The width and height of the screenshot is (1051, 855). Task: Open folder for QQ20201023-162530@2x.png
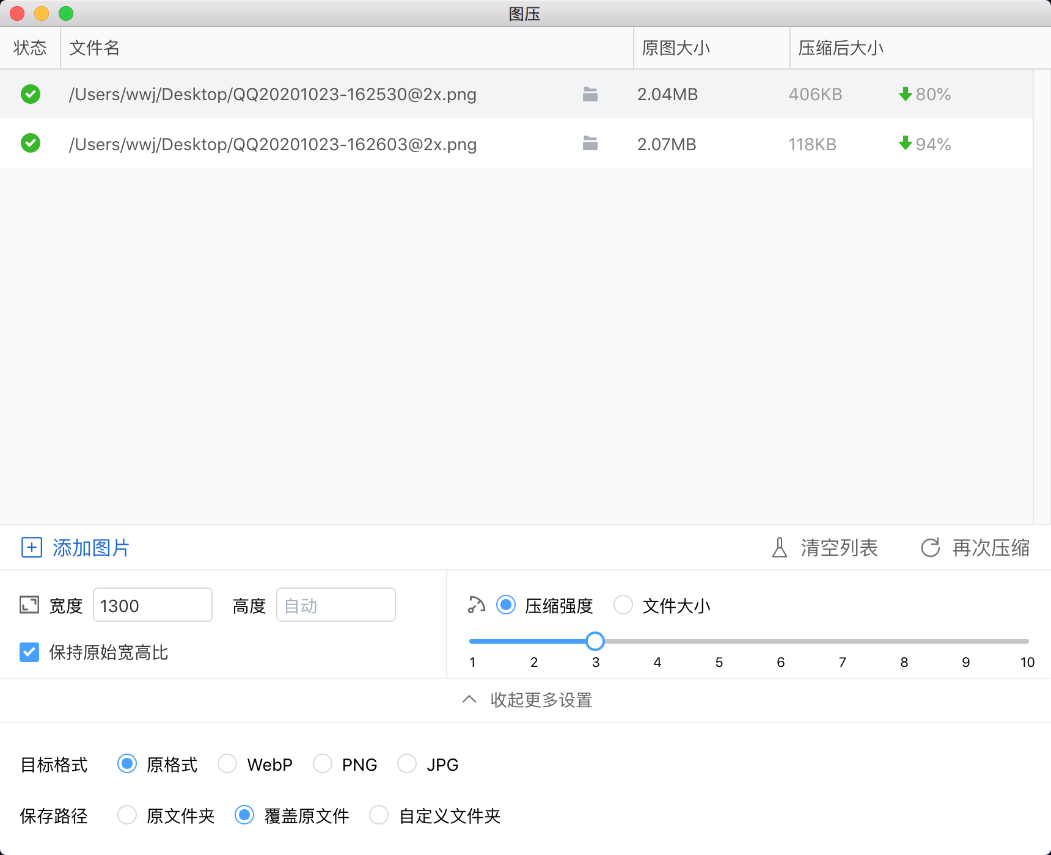point(590,94)
